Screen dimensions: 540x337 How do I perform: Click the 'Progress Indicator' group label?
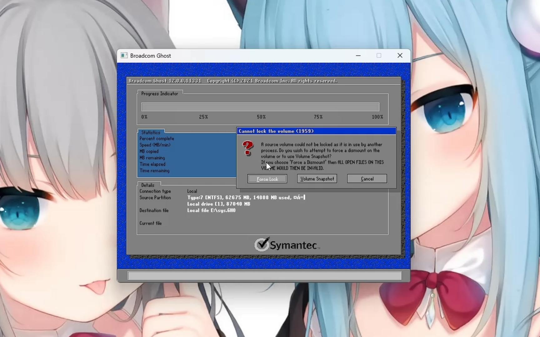click(160, 94)
